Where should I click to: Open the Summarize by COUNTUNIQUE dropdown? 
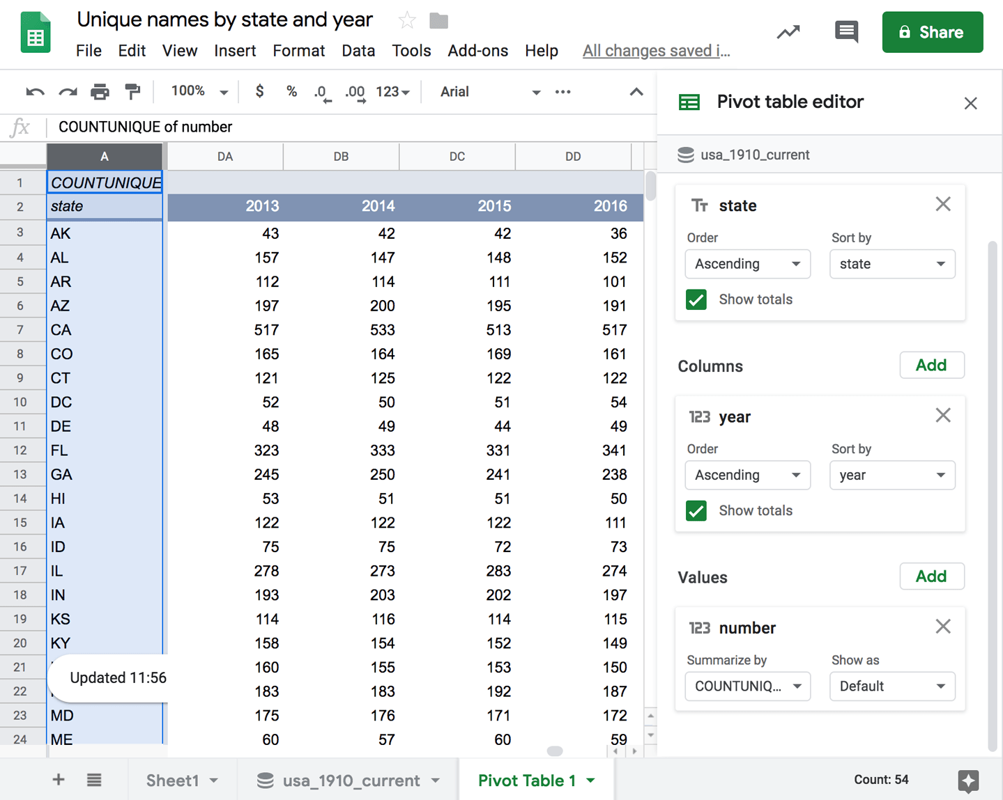pyautogui.click(x=747, y=687)
